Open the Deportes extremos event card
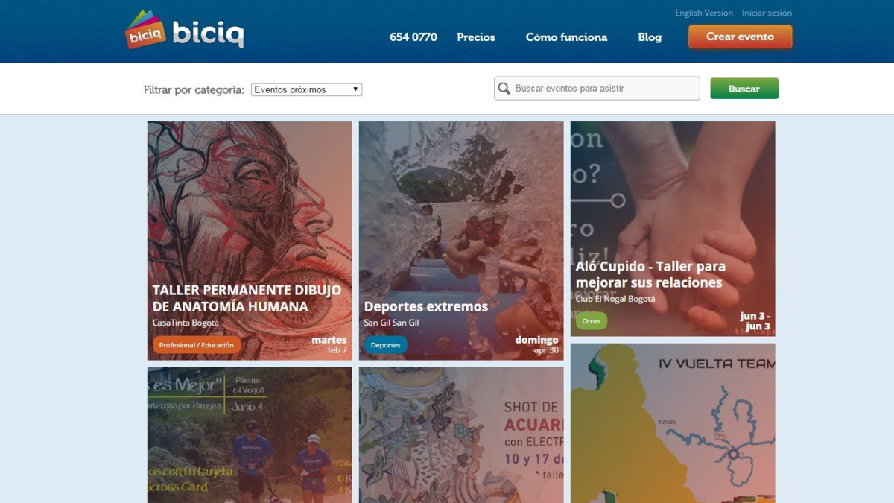This screenshot has width=894, height=503. (461, 241)
